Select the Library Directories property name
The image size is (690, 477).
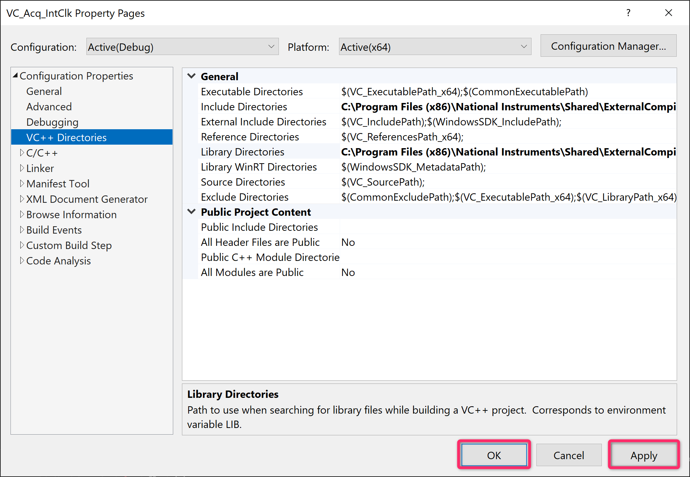[x=242, y=152]
